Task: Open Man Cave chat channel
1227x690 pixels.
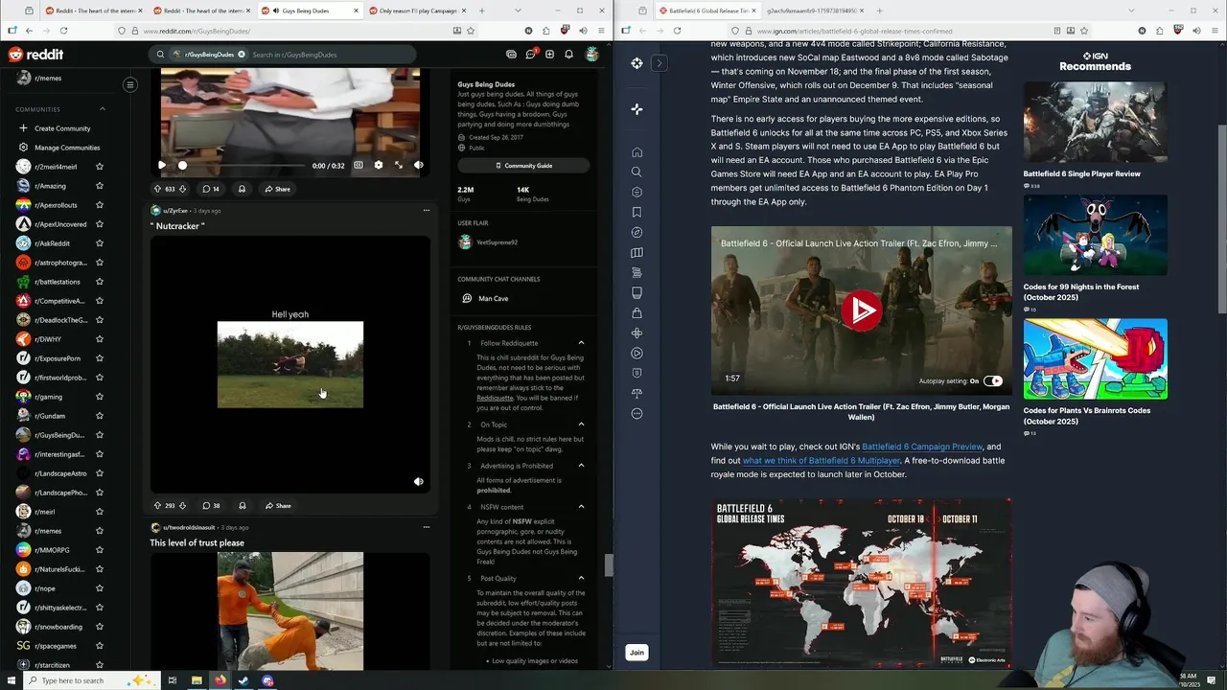Action: pyautogui.click(x=493, y=299)
